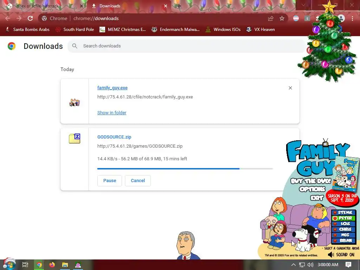Open the MEMZ Christmas E... bookmark
The image size is (360, 270).
pos(123,30)
